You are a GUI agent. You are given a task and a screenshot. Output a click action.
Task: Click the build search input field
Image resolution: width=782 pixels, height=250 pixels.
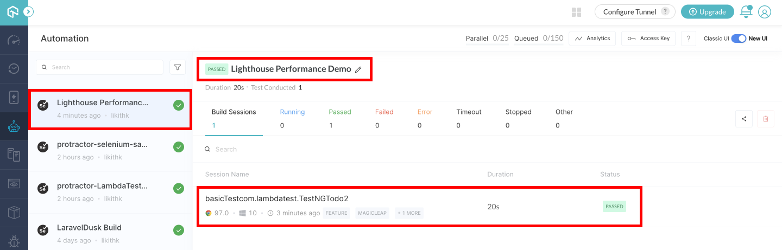point(103,67)
